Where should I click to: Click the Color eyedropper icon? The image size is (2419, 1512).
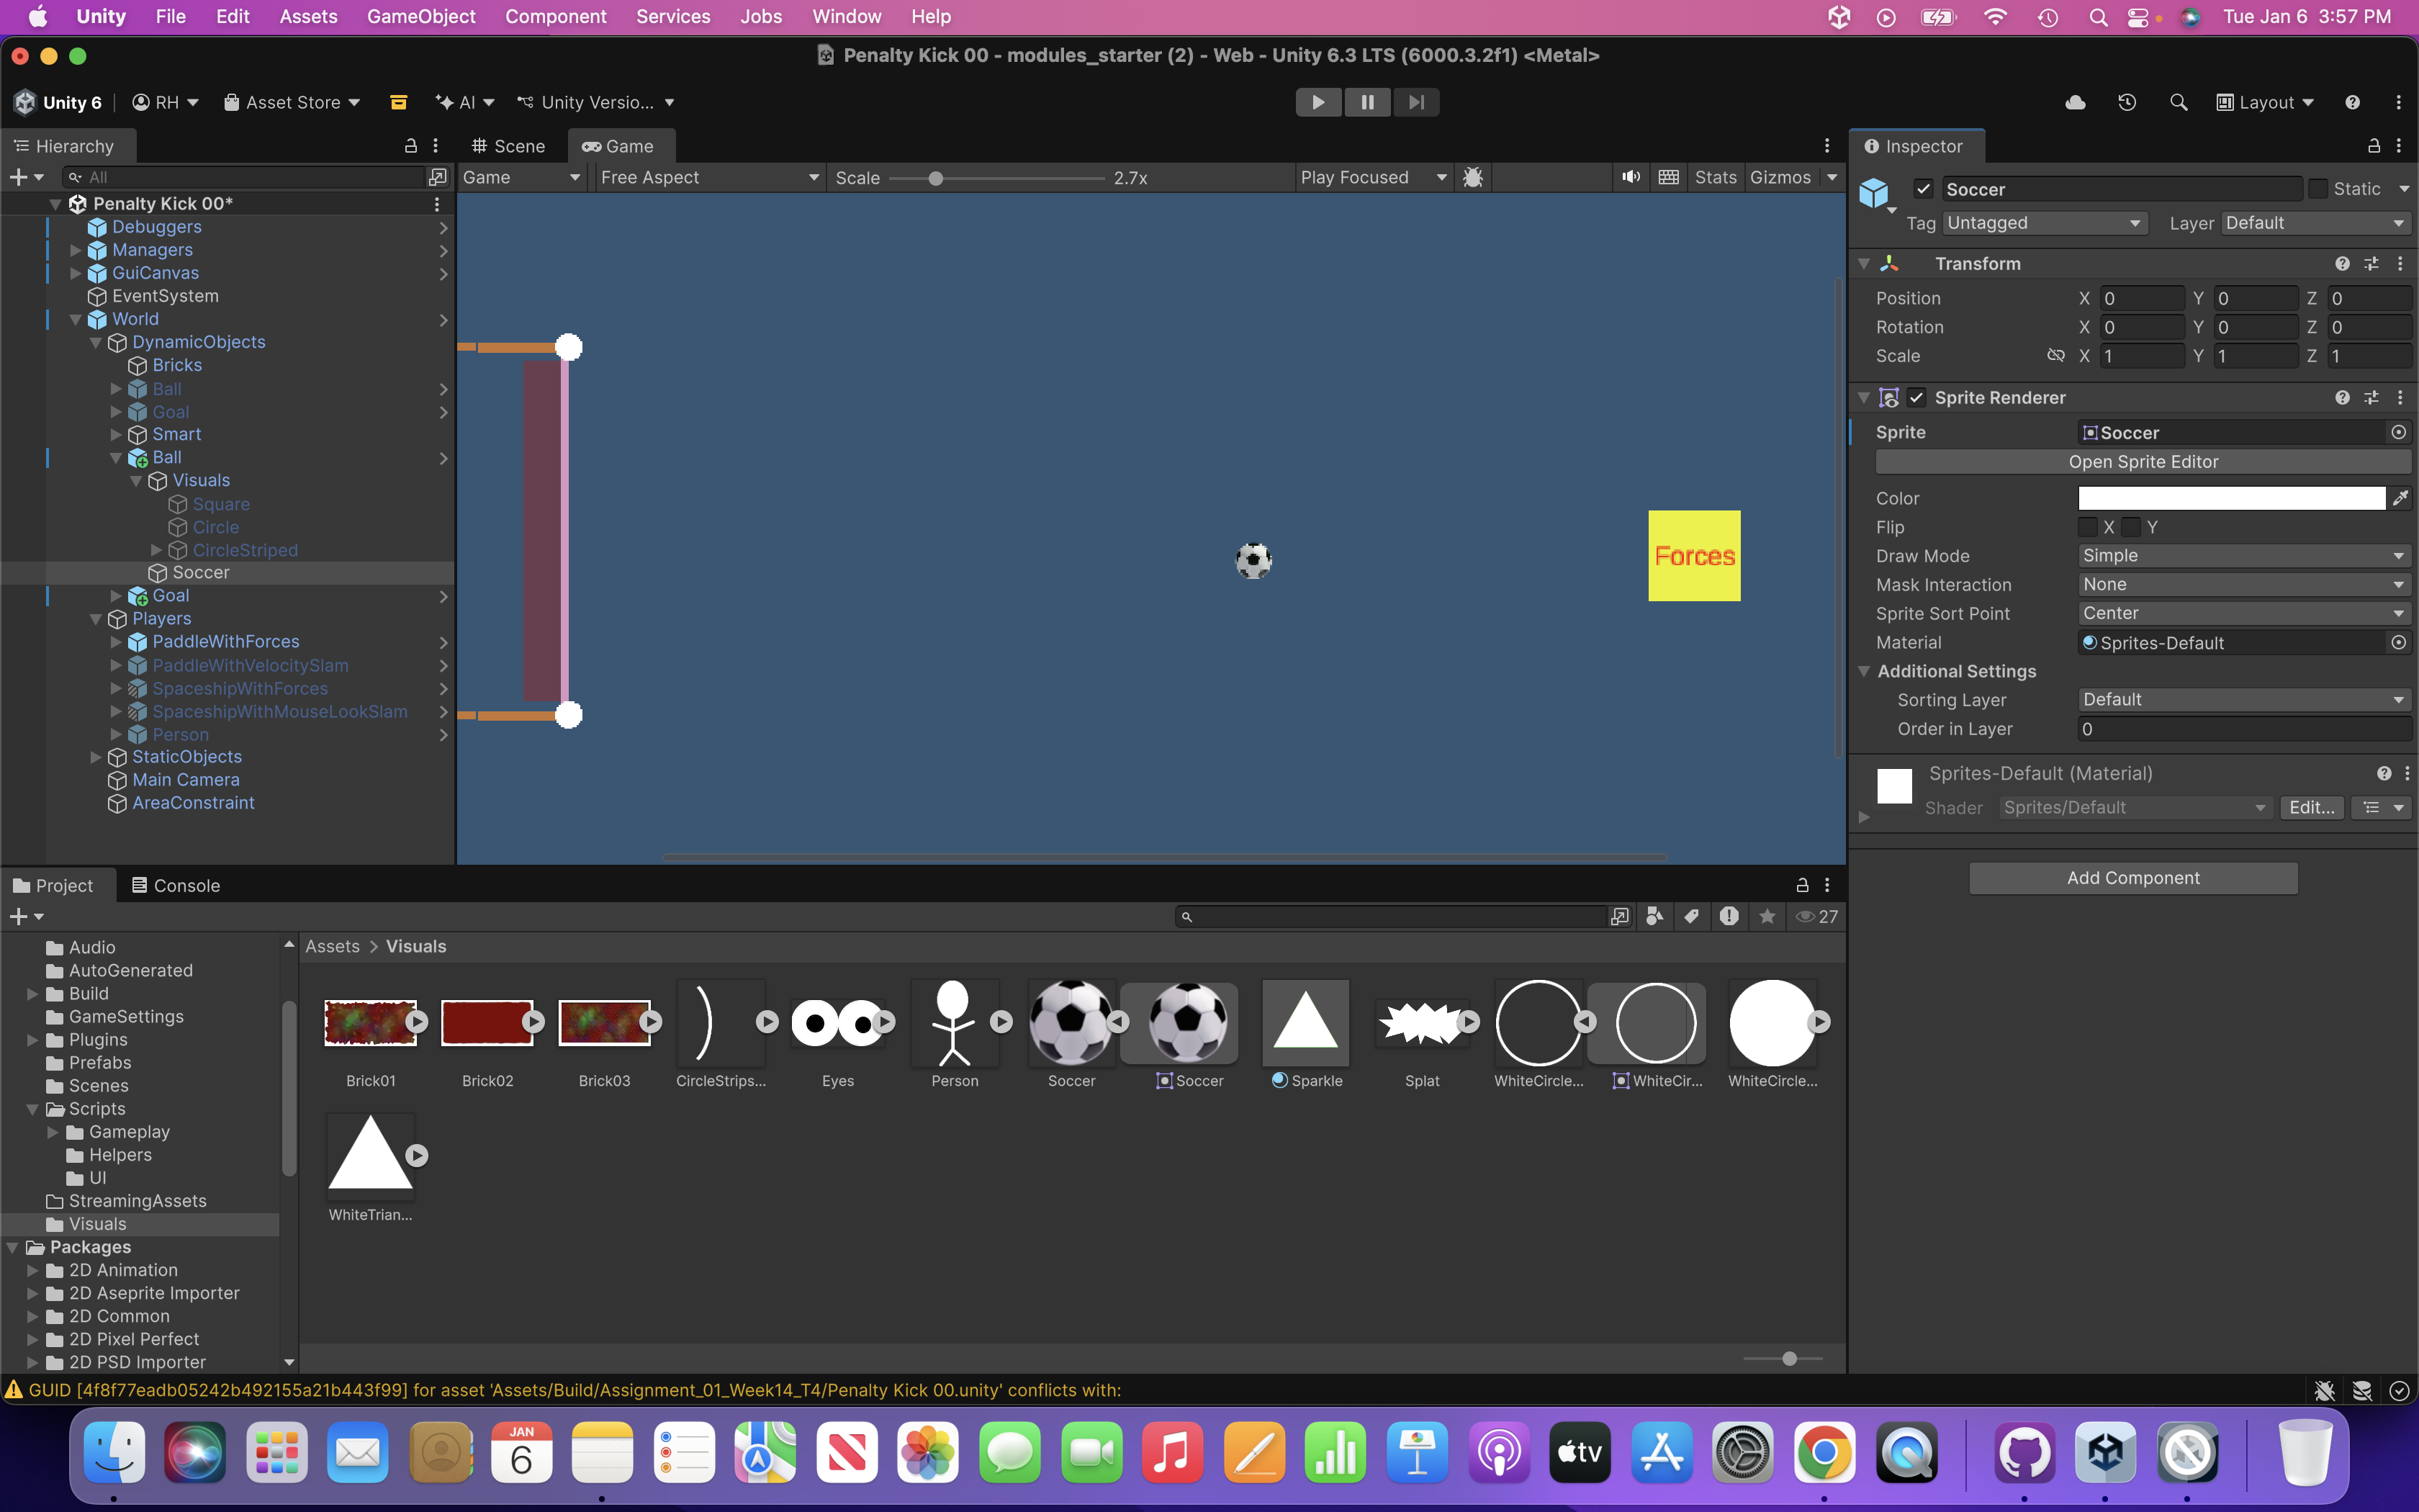tap(2400, 498)
